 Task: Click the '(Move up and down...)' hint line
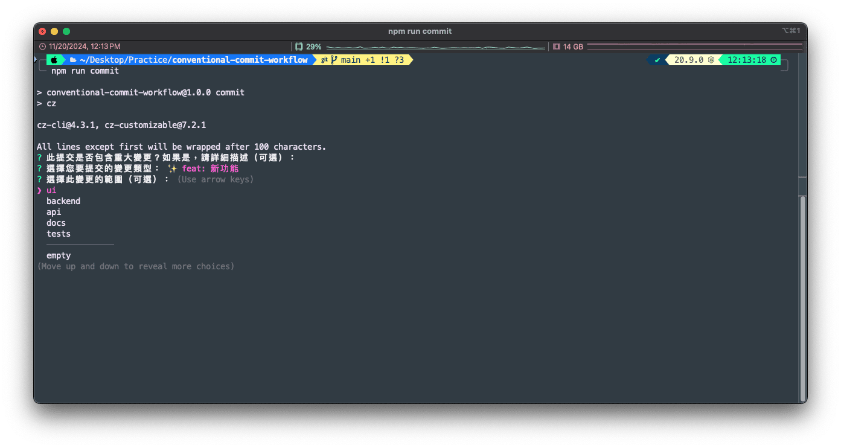(136, 266)
